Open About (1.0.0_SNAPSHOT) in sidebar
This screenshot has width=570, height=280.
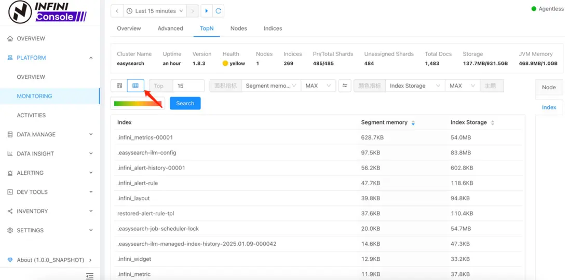coord(50,260)
